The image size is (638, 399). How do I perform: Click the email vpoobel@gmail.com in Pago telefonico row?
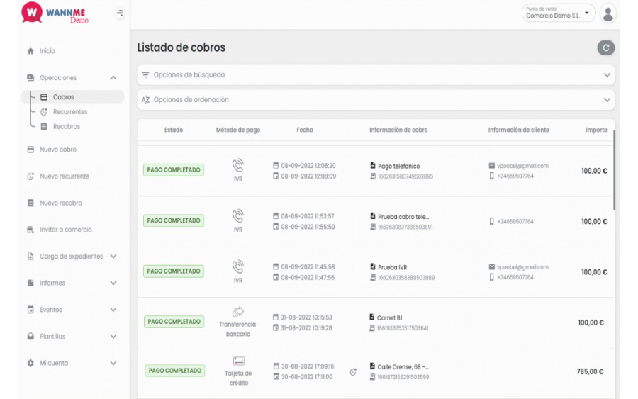coord(522,166)
